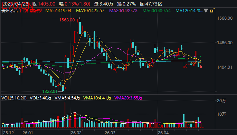Image resolution: width=237 pixels, height=135 pixels.
Task: Click the MA10:1425.57 indicator label
Action: [x=90, y=11]
